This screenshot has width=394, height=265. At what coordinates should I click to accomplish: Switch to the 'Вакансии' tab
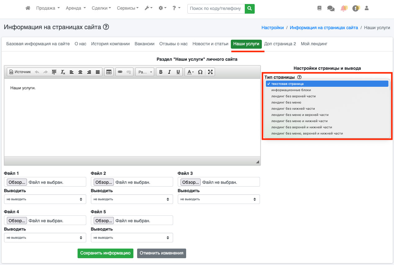click(x=144, y=44)
